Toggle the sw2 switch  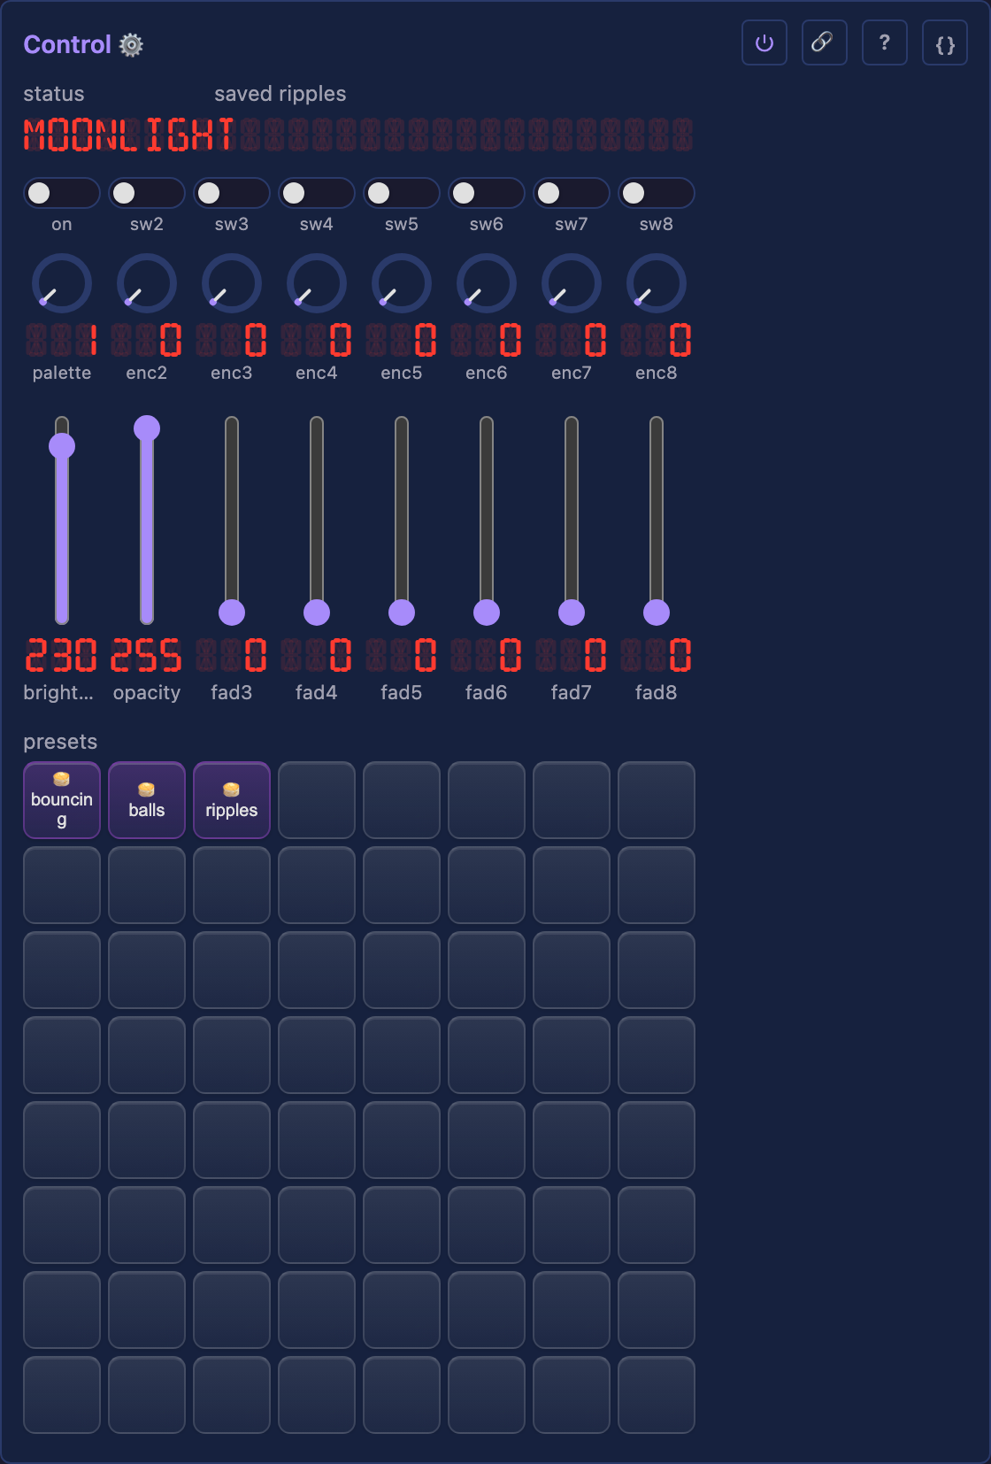[x=147, y=193]
